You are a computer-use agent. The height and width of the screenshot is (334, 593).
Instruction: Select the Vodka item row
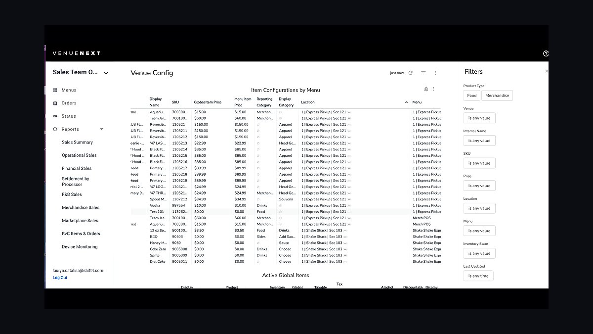(x=286, y=205)
